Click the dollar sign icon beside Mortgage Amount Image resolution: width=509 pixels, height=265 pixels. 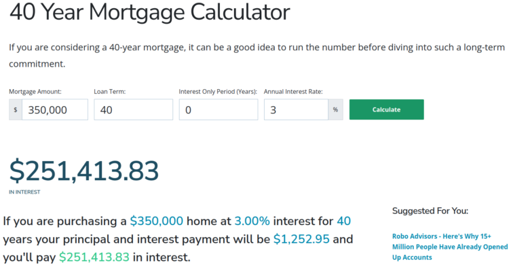click(15, 109)
